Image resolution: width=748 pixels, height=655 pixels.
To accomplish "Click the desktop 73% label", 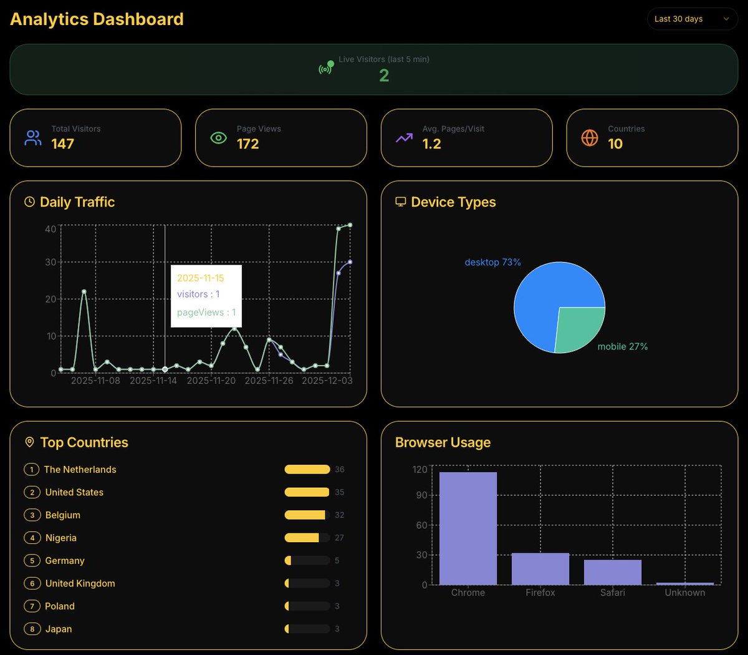I will (x=492, y=262).
